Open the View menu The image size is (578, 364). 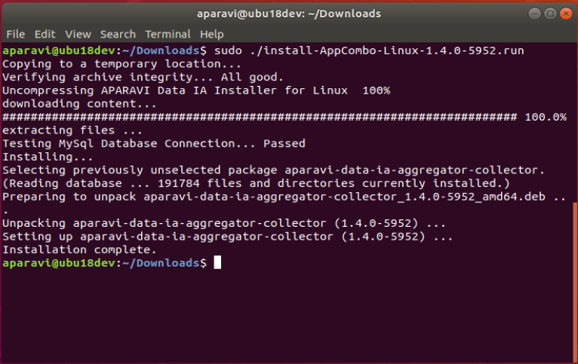pyautogui.click(x=78, y=34)
